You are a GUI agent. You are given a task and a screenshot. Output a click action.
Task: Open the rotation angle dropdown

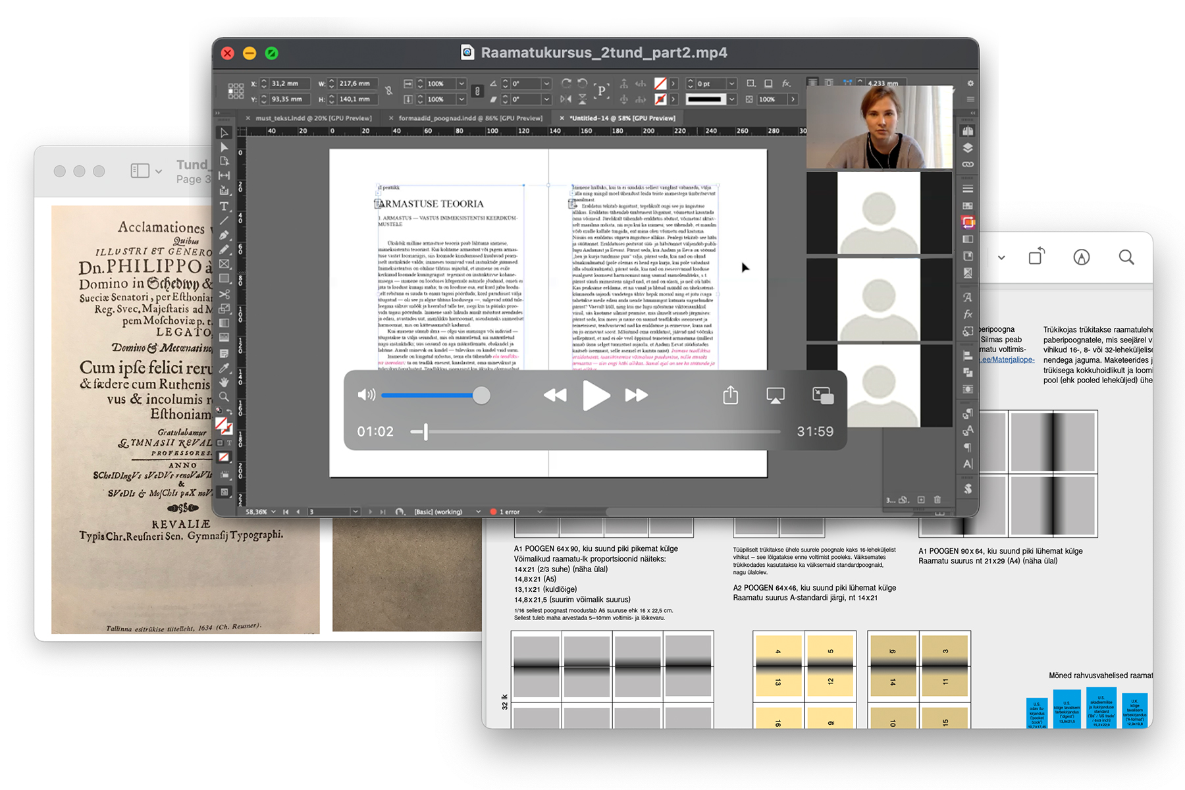point(546,84)
